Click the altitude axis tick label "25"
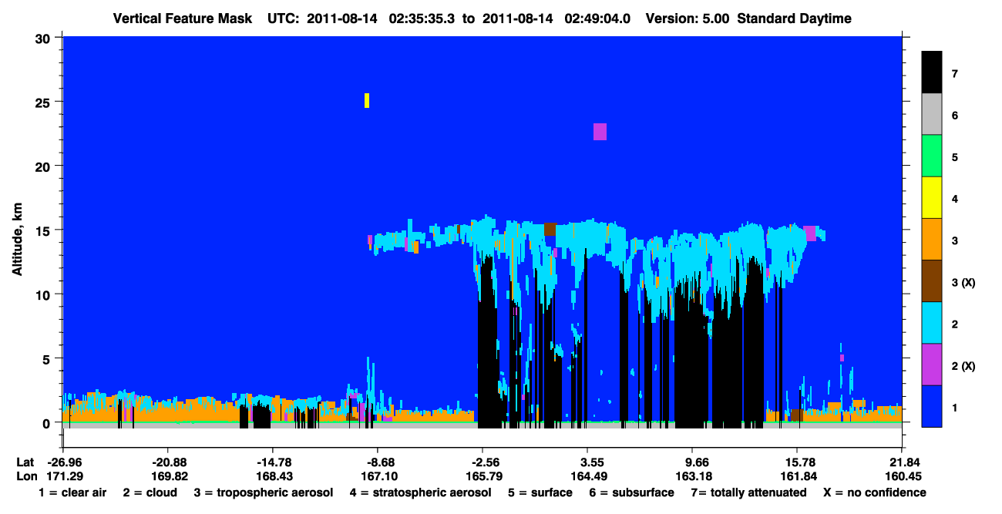1002x514 pixels. pyautogui.click(x=43, y=102)
